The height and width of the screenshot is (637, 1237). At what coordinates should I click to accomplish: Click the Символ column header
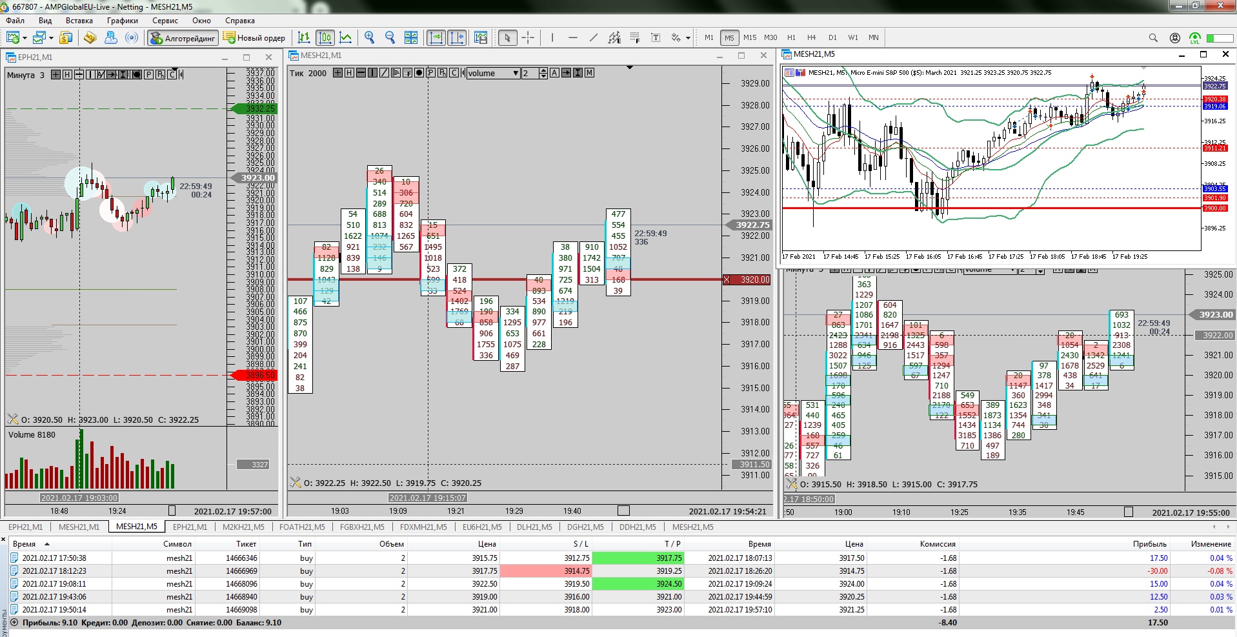(x=177, y=544)
